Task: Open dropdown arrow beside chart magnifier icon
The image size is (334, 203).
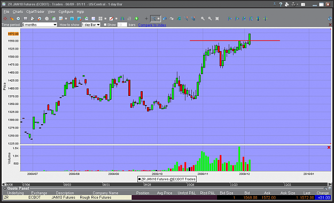Action: click(66, 19)
